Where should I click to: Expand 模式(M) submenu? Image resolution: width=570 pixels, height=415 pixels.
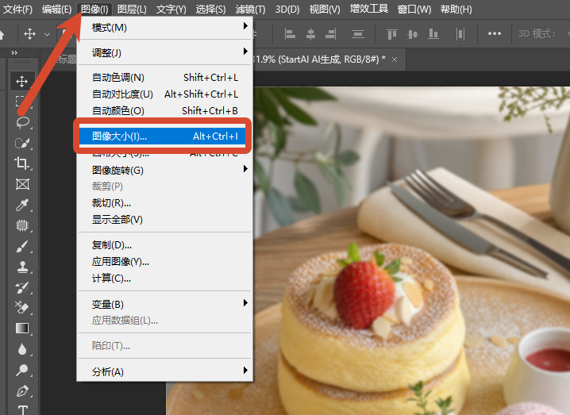246,26
